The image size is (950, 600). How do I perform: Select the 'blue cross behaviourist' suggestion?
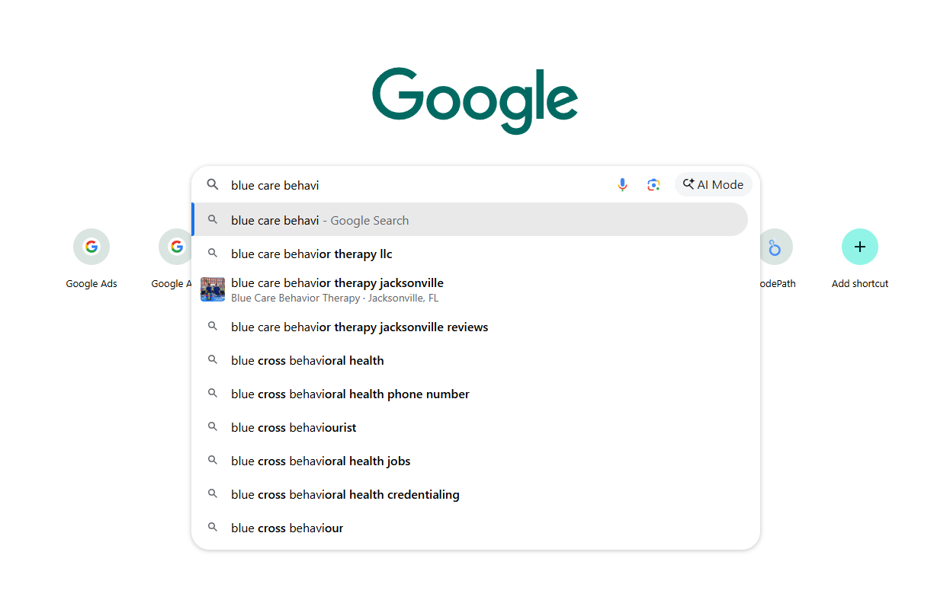[470, 426]
